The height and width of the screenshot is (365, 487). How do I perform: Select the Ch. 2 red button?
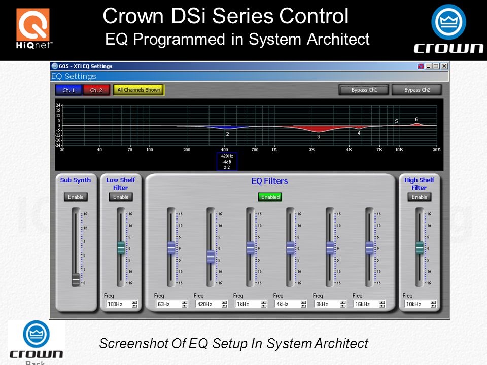click(96, 90)
